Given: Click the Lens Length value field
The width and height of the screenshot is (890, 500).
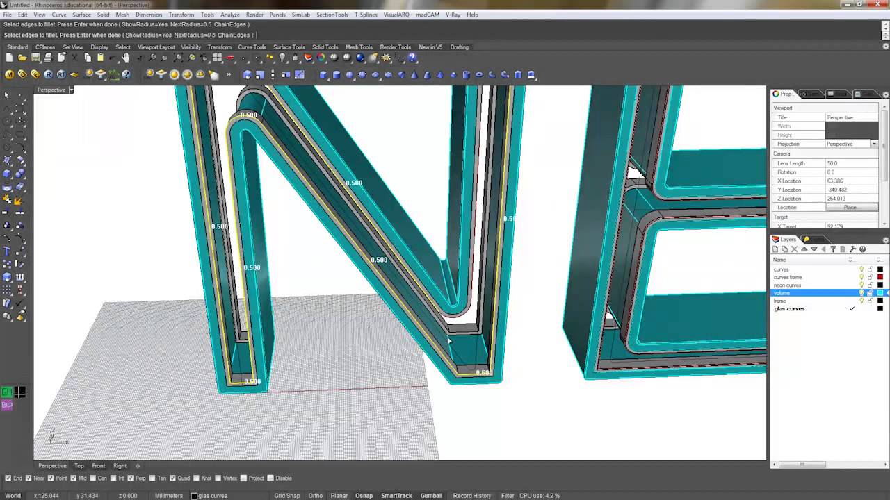Looking at the screenshot, I should (852, 163).
